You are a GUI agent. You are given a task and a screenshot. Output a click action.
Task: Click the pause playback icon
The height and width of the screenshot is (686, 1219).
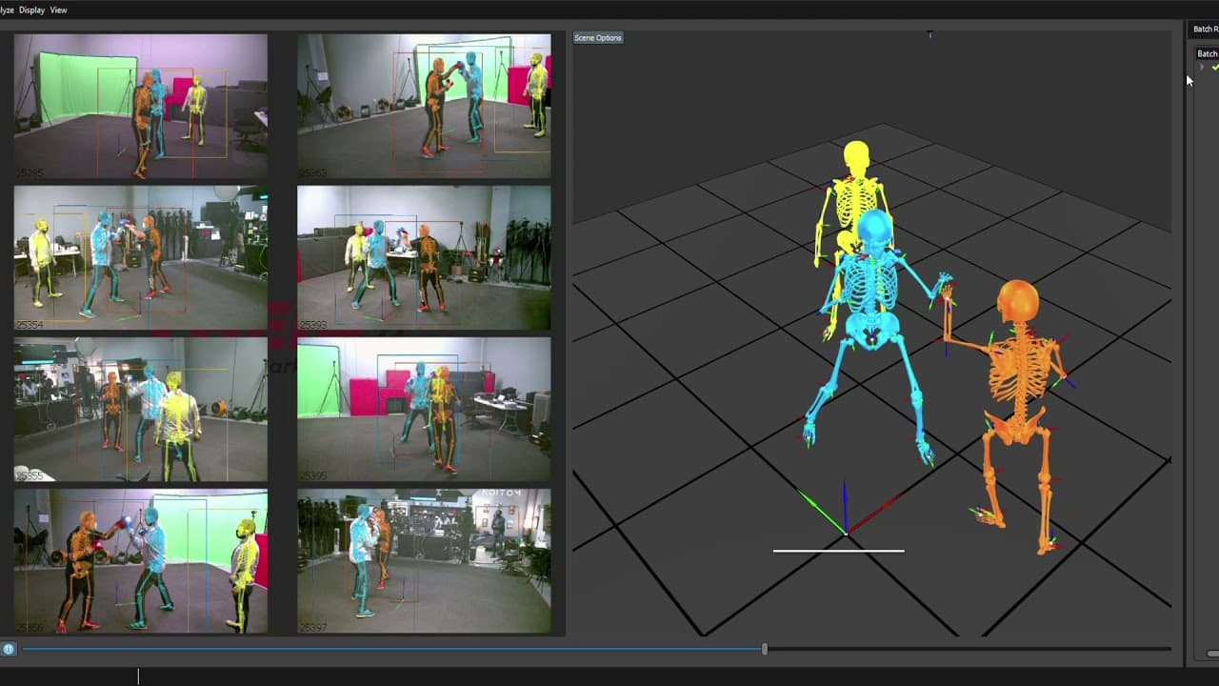(x=9, y=649)
